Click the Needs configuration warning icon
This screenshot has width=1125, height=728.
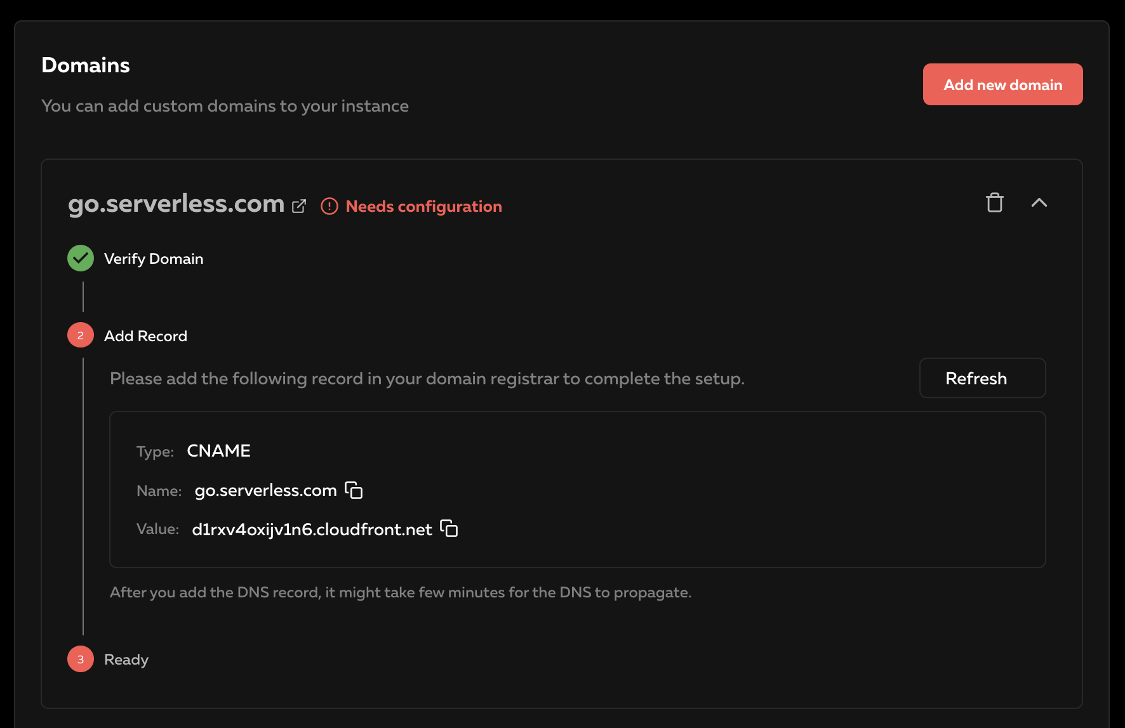(x=330, y=206)
